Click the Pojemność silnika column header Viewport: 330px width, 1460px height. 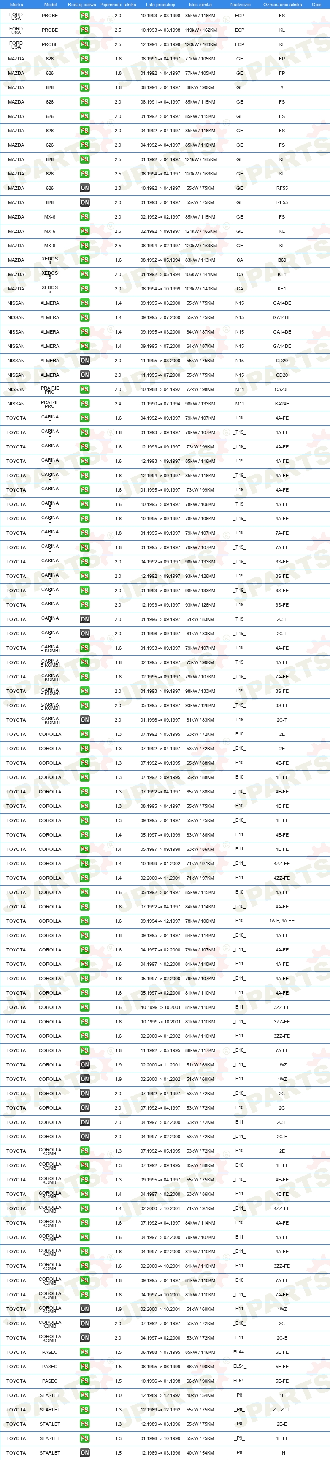118,5
